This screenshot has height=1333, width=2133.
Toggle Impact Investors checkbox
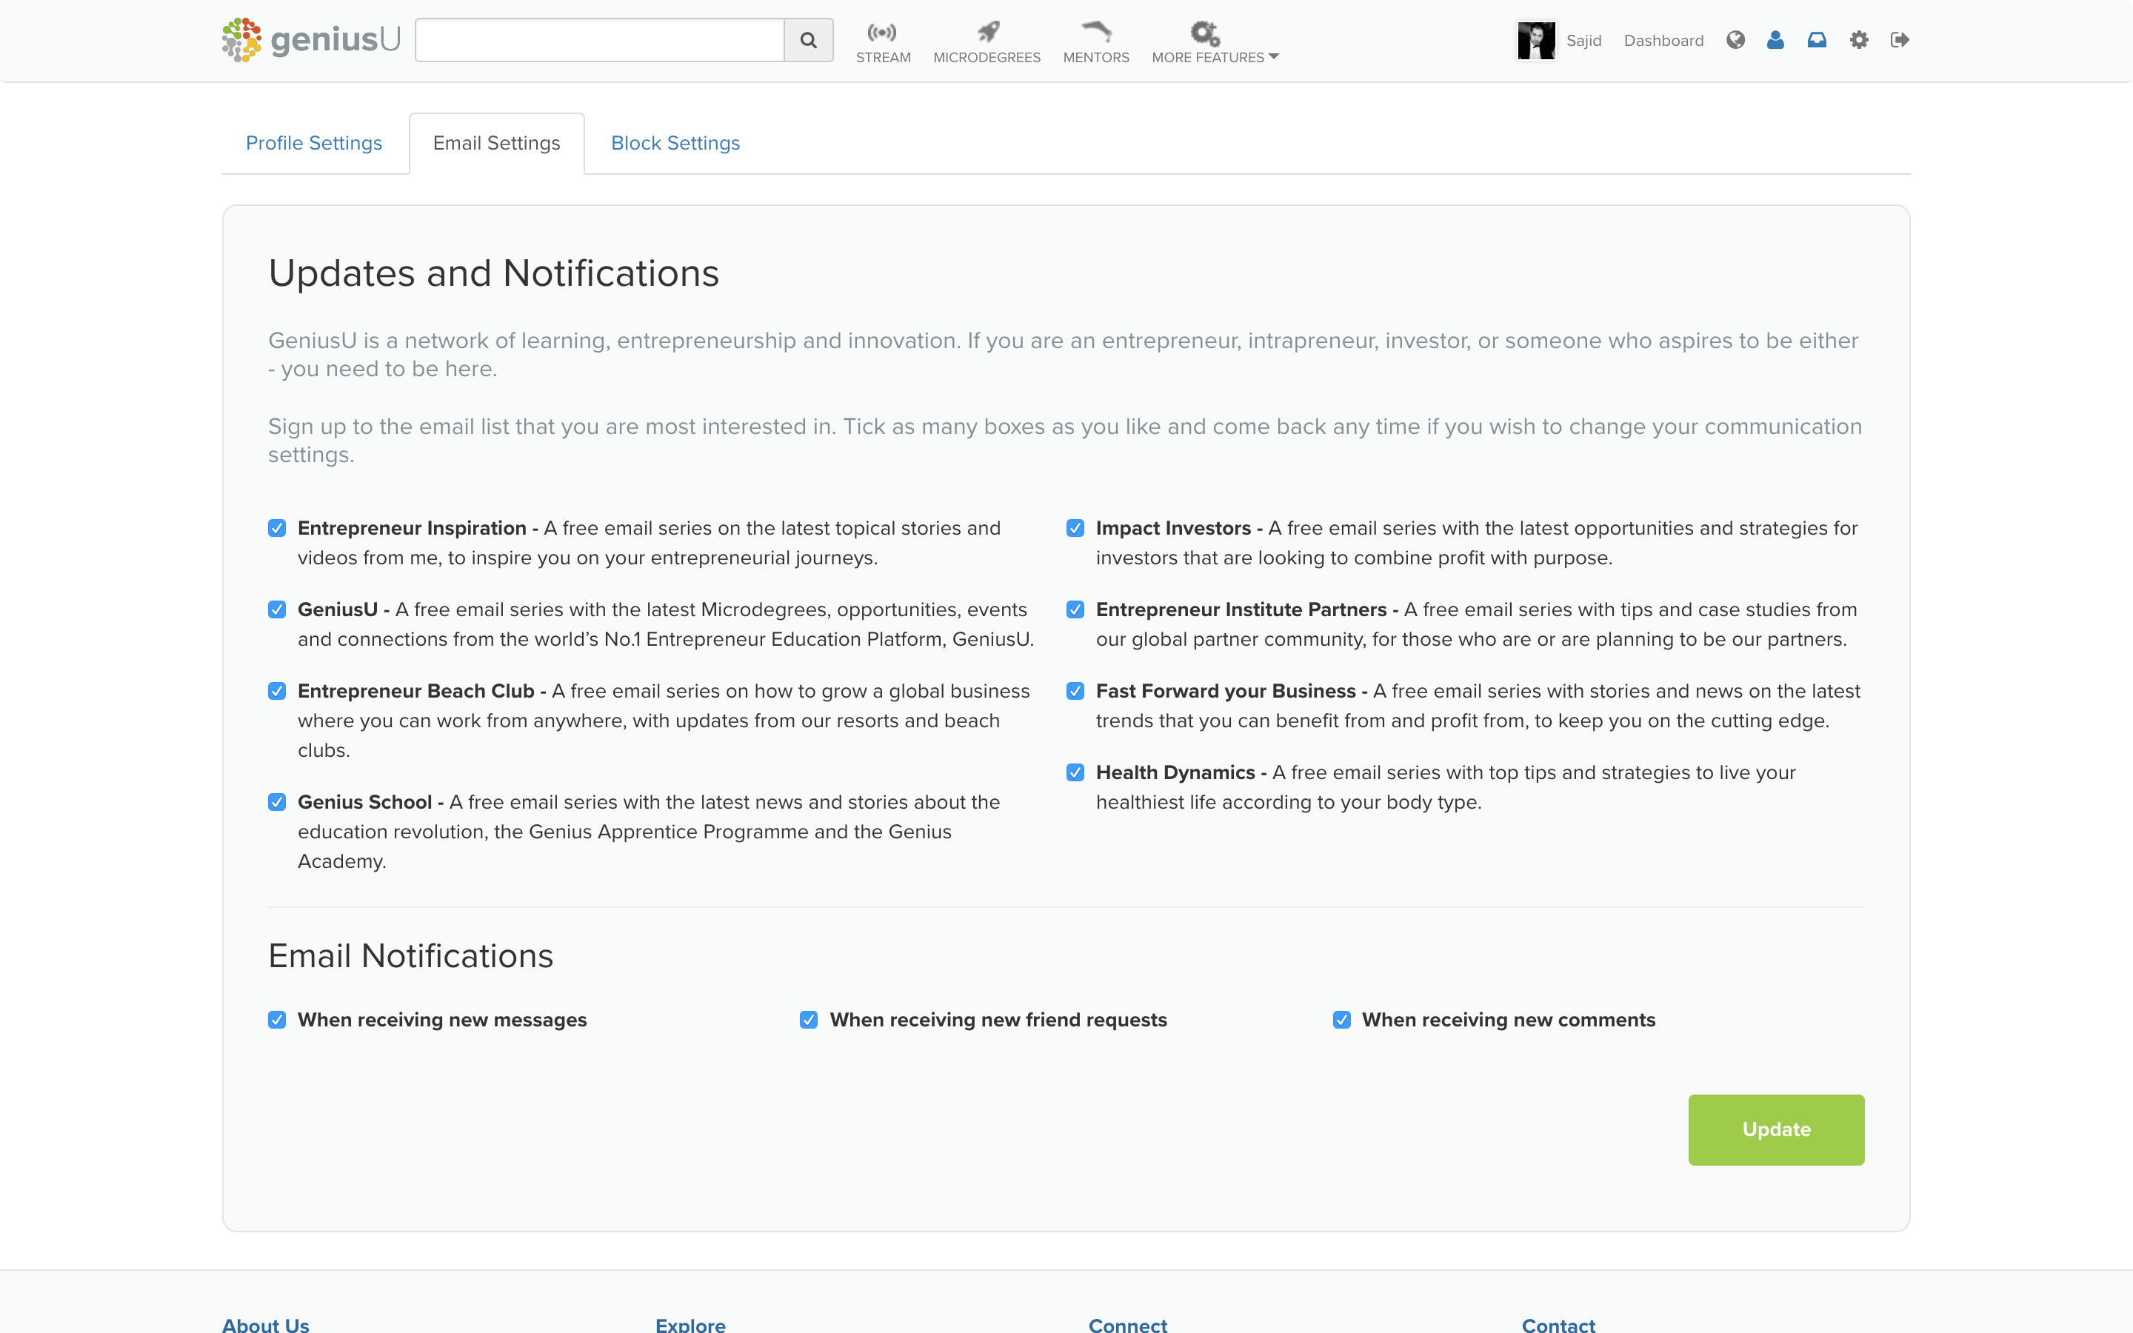coord(1075,528)
